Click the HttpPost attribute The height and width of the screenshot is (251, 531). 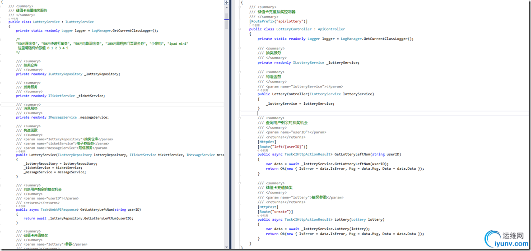point(268,207)
